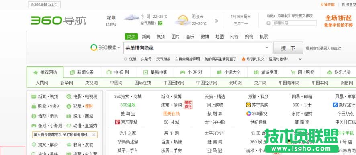
Task: Click the 彩票·理财 coin icon
Action: coord(69,106)
